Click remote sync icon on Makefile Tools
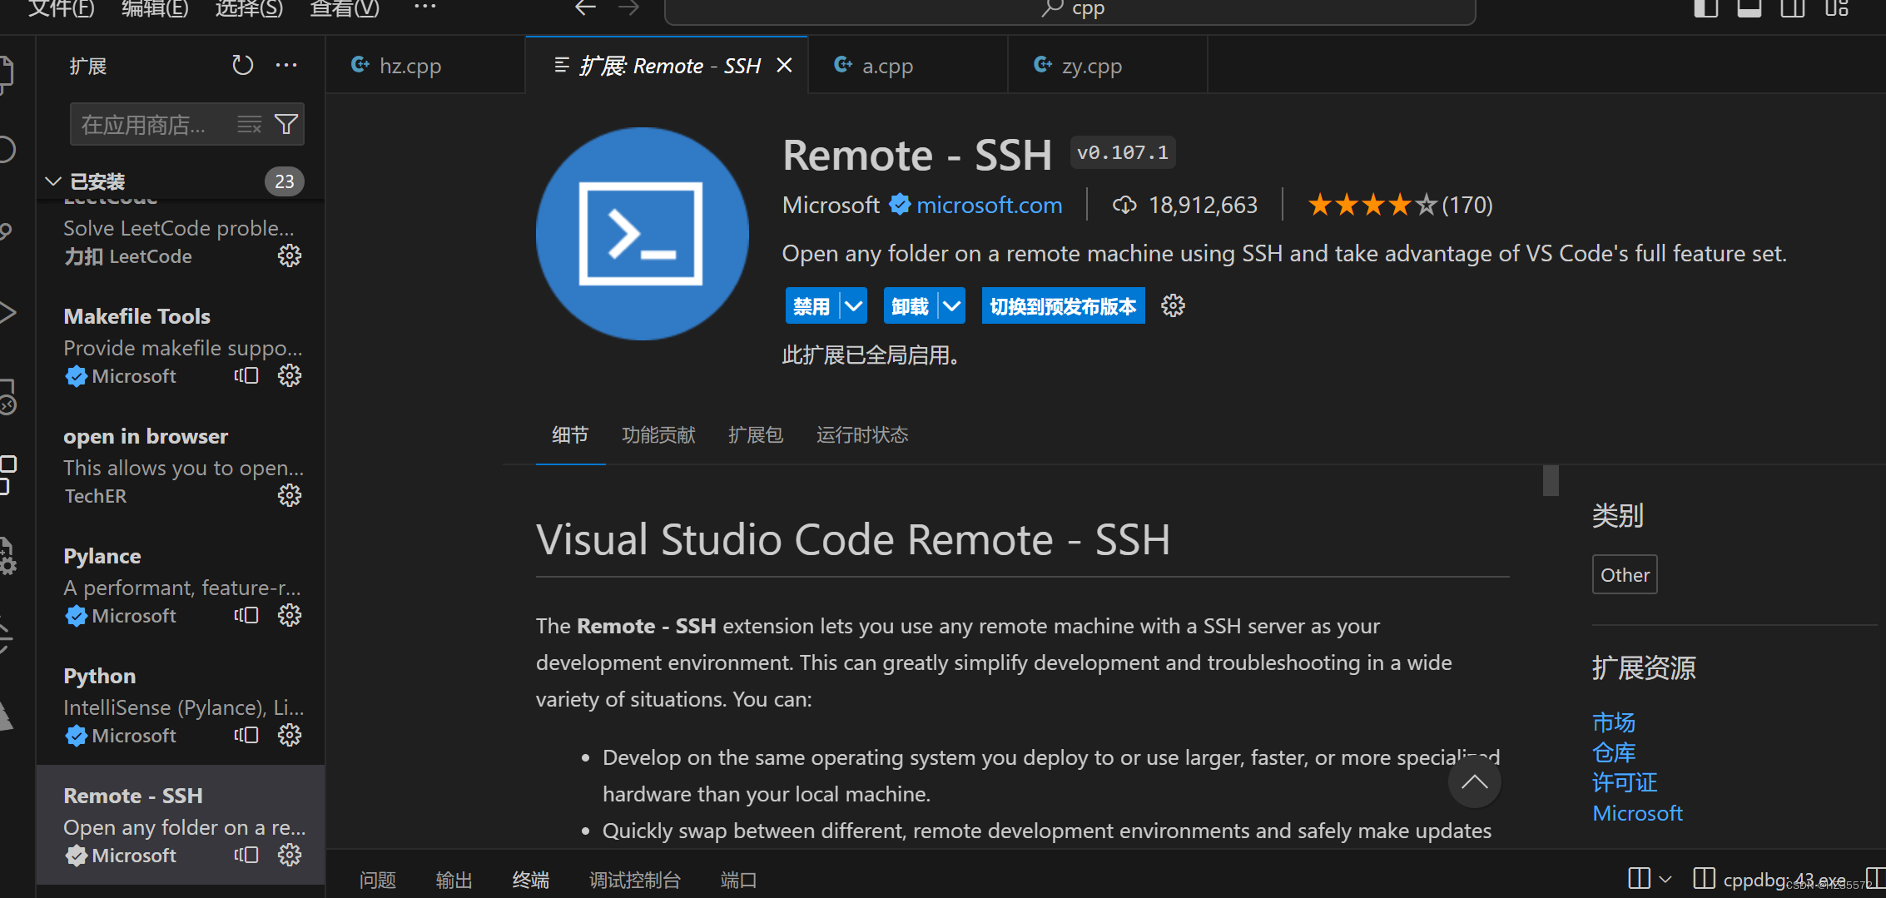The width and height of the screenshot is (1886, 898). click(246, 375)
